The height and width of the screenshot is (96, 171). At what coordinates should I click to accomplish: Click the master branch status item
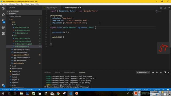tap(5, 90)
